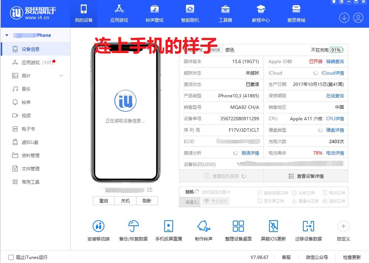Image resolution: width=369 pixels, height=263 pixels.
Task: Click the firmware version 15.6 (19G71)
Action: pos(245,61)
